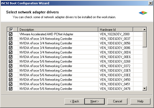
Task: Uncheck the checkbox for VEN_10DE&DEV_0056
Action: click(11, 43)
